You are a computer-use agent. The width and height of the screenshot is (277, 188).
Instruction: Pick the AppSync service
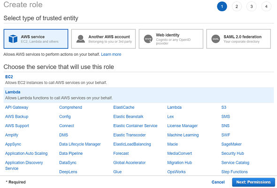[13, 144]
